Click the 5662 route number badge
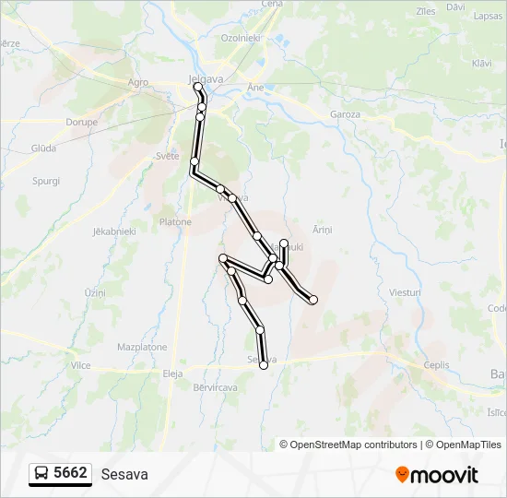Screen dimensions: 507x498 coord(61,474)
